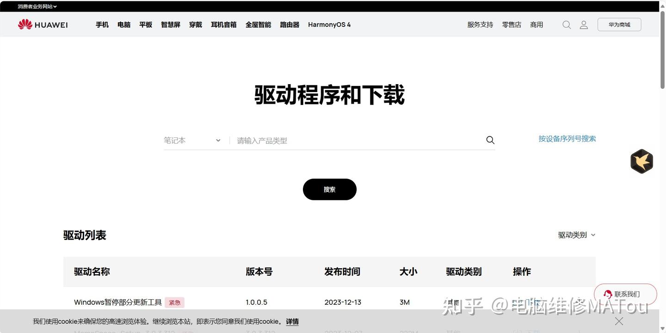Open the cookie 详情 link
This screenshot has width=666, height=333.
click(292, 321)
